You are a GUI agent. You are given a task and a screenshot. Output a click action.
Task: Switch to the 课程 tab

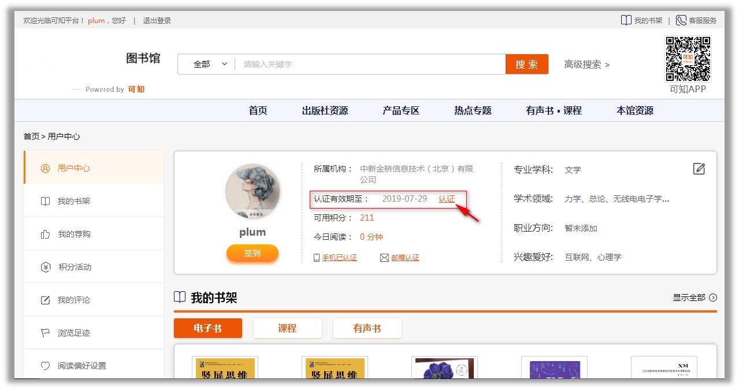click(287, 328)
